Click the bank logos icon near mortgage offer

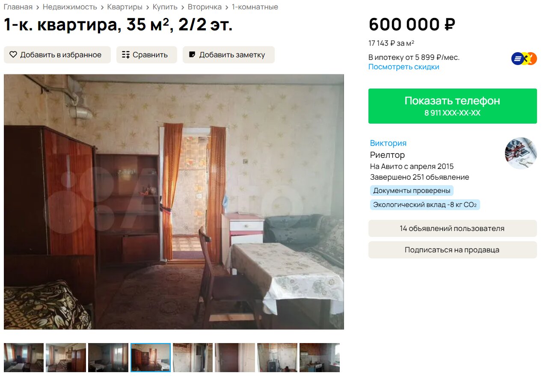524,59
